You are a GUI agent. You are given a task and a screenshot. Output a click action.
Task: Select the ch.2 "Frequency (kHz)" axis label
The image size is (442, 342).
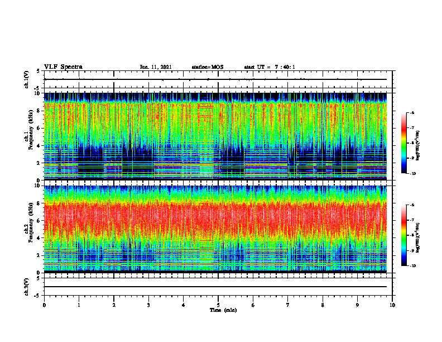31,222
